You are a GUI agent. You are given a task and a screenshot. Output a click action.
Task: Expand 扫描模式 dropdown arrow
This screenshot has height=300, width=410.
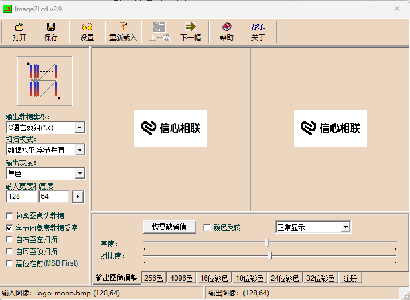[x=80, y=150]
